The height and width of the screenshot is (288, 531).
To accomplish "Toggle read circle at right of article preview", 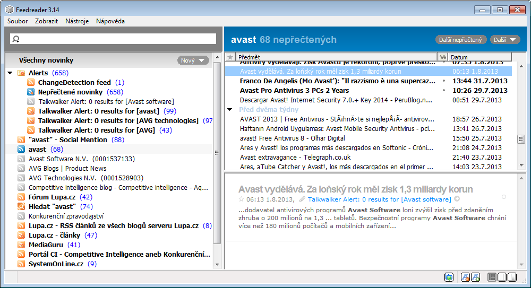I will point(504,197).
